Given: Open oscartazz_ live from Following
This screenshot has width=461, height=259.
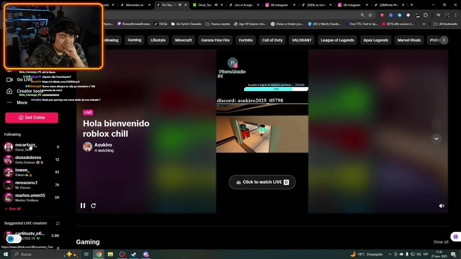Looking at the screenshot, I should [32, 147].
